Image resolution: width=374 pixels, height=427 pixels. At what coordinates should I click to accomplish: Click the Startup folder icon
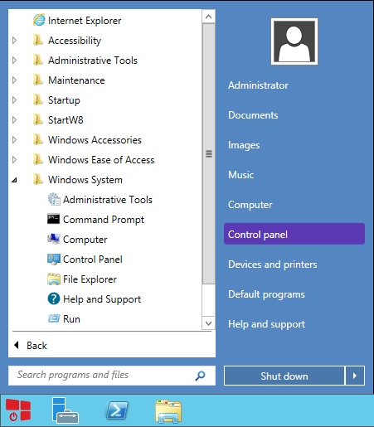tap(38, 100)
